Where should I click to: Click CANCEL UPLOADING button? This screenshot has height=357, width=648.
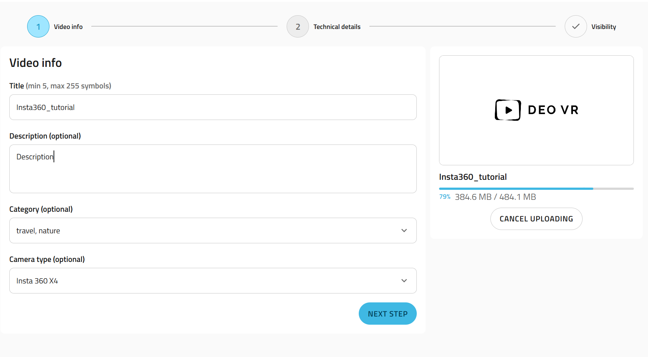pos(536,219)
